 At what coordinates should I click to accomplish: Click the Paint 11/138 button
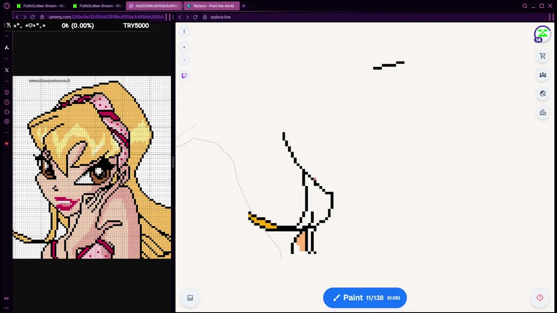click(365, 298)
